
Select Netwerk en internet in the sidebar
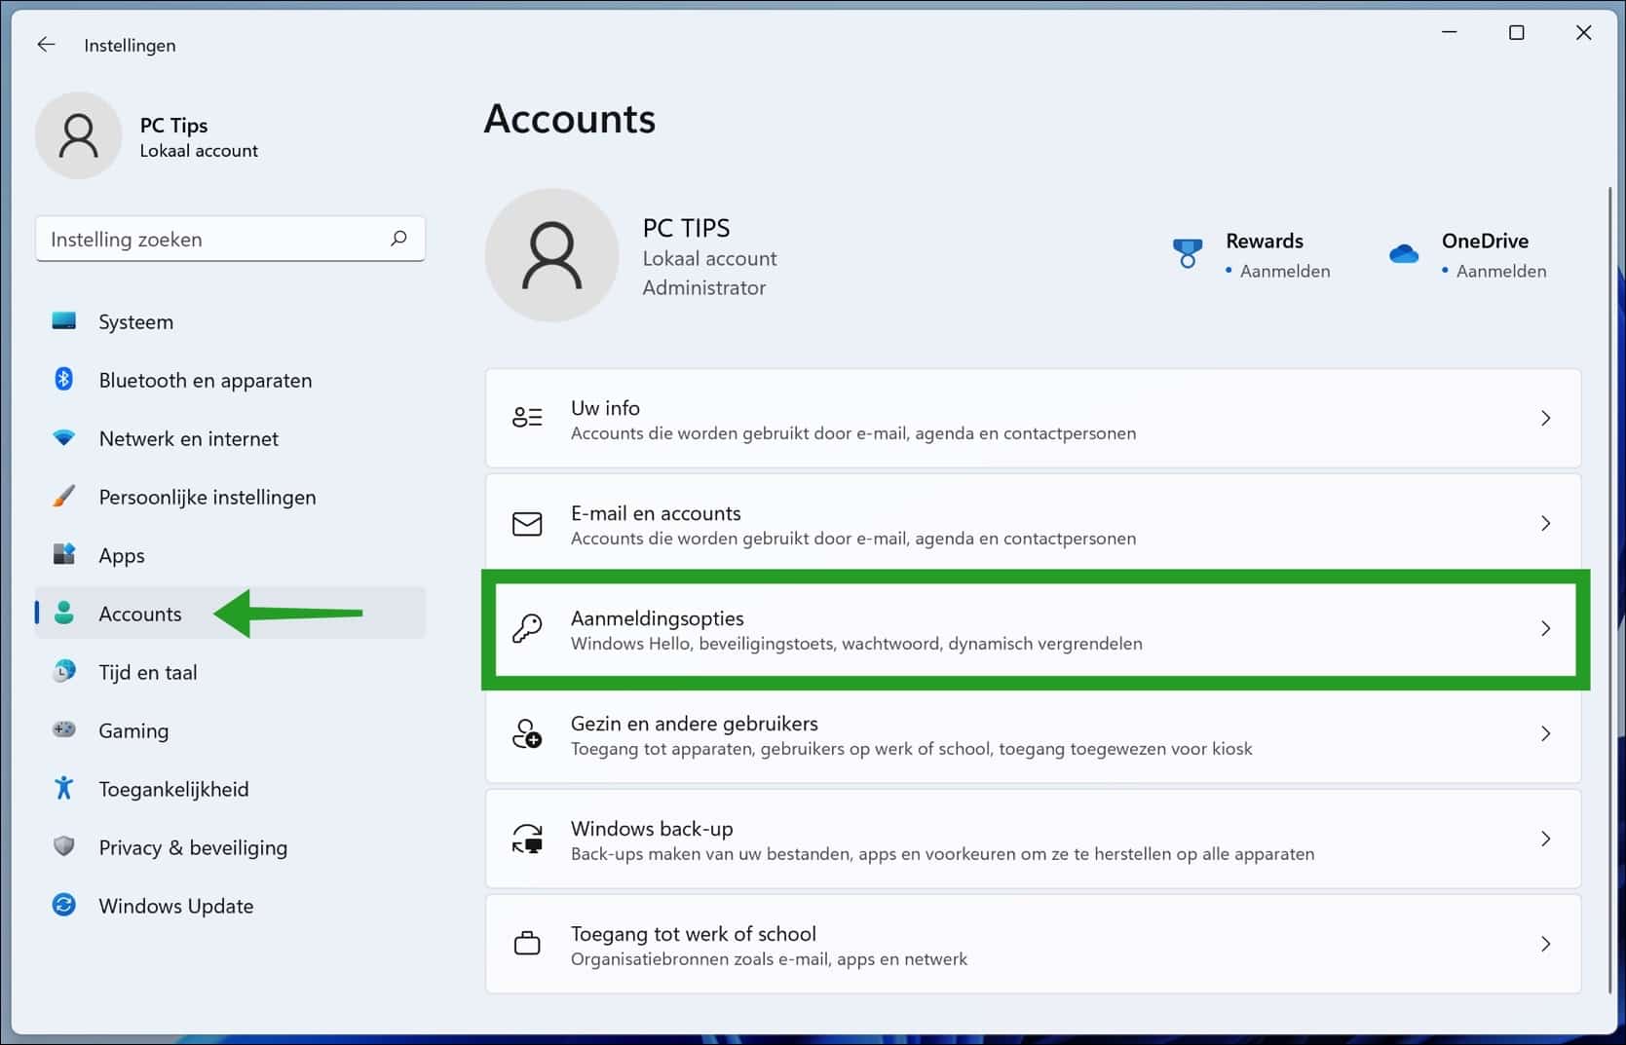click(x=230, y=438)
